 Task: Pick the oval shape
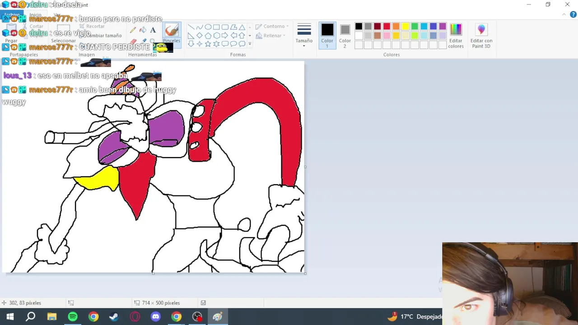click(208, 27)
